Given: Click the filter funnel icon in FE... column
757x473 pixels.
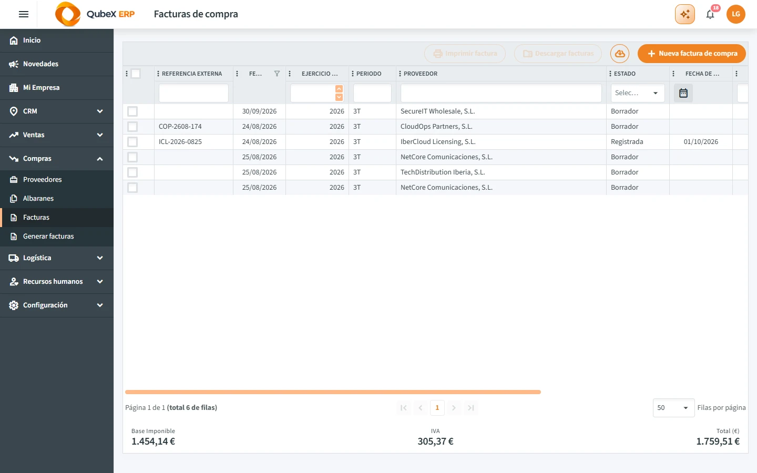Looking at the screenshot, I should [277, 74].
